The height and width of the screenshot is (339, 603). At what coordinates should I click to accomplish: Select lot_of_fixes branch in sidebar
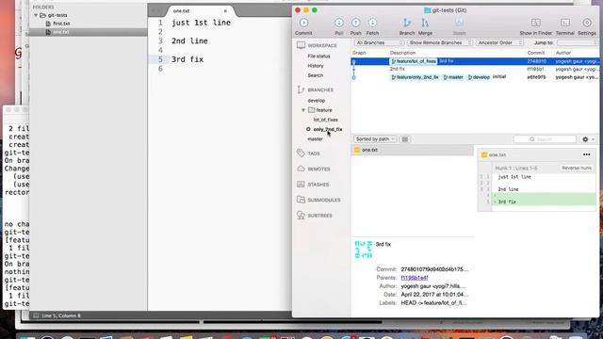[x=326, y=120]
